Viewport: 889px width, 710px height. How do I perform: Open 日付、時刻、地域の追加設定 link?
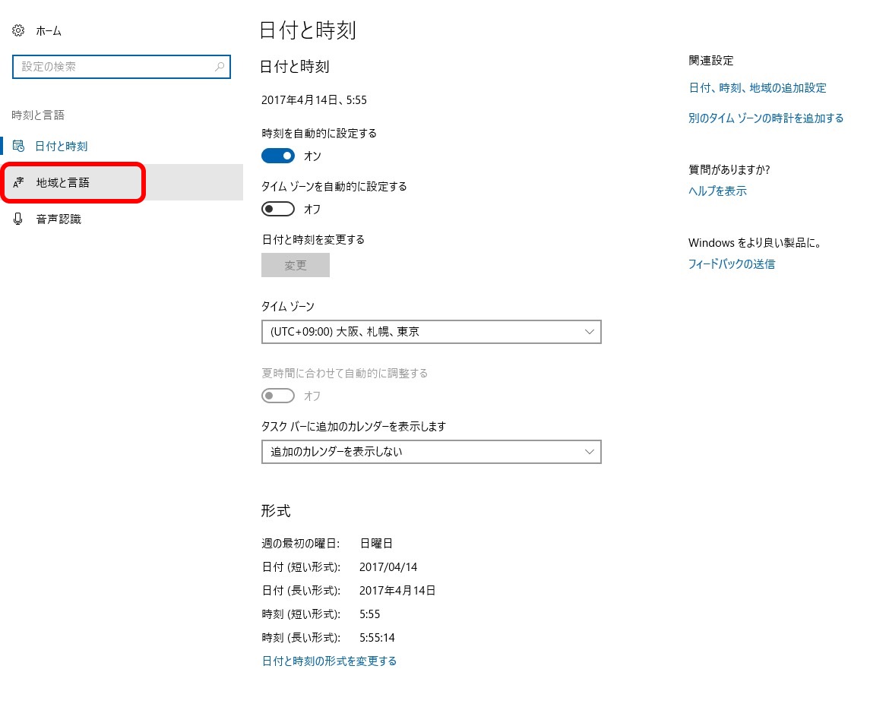(758, 88)
